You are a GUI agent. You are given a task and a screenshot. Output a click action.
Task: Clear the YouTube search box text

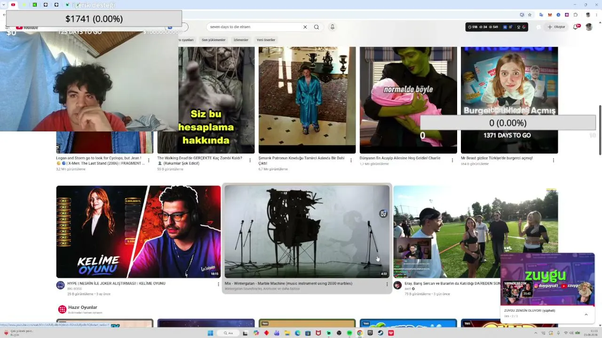305,27
